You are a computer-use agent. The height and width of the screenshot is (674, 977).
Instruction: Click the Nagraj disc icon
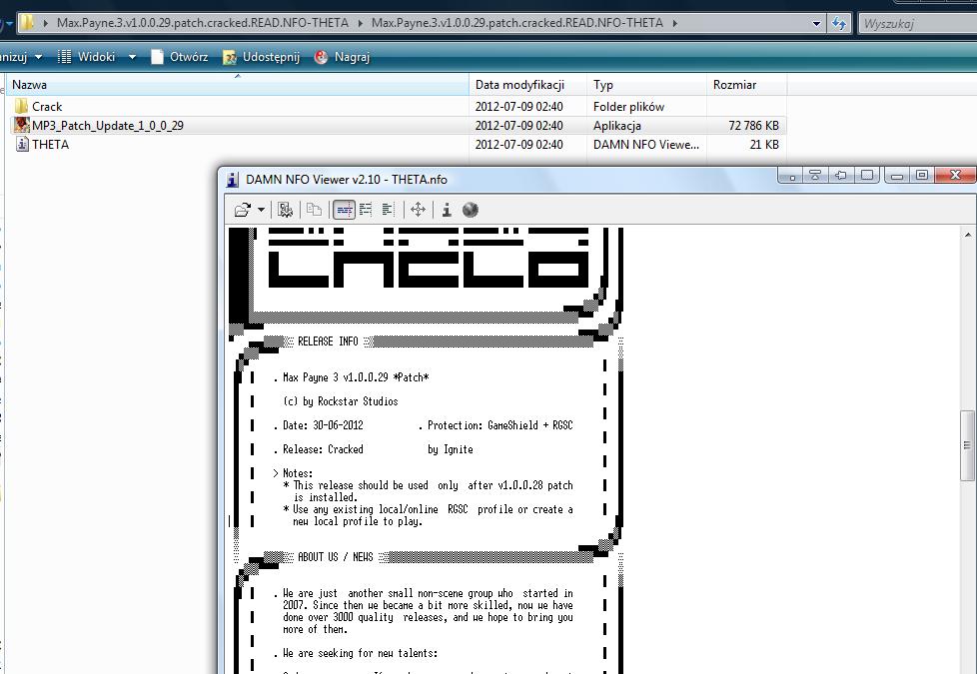click(x=321, y=57)
